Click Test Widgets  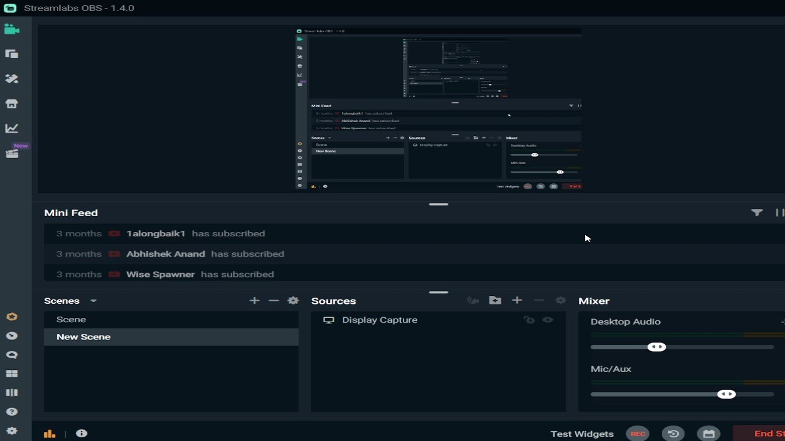click(x=582, y=434)
